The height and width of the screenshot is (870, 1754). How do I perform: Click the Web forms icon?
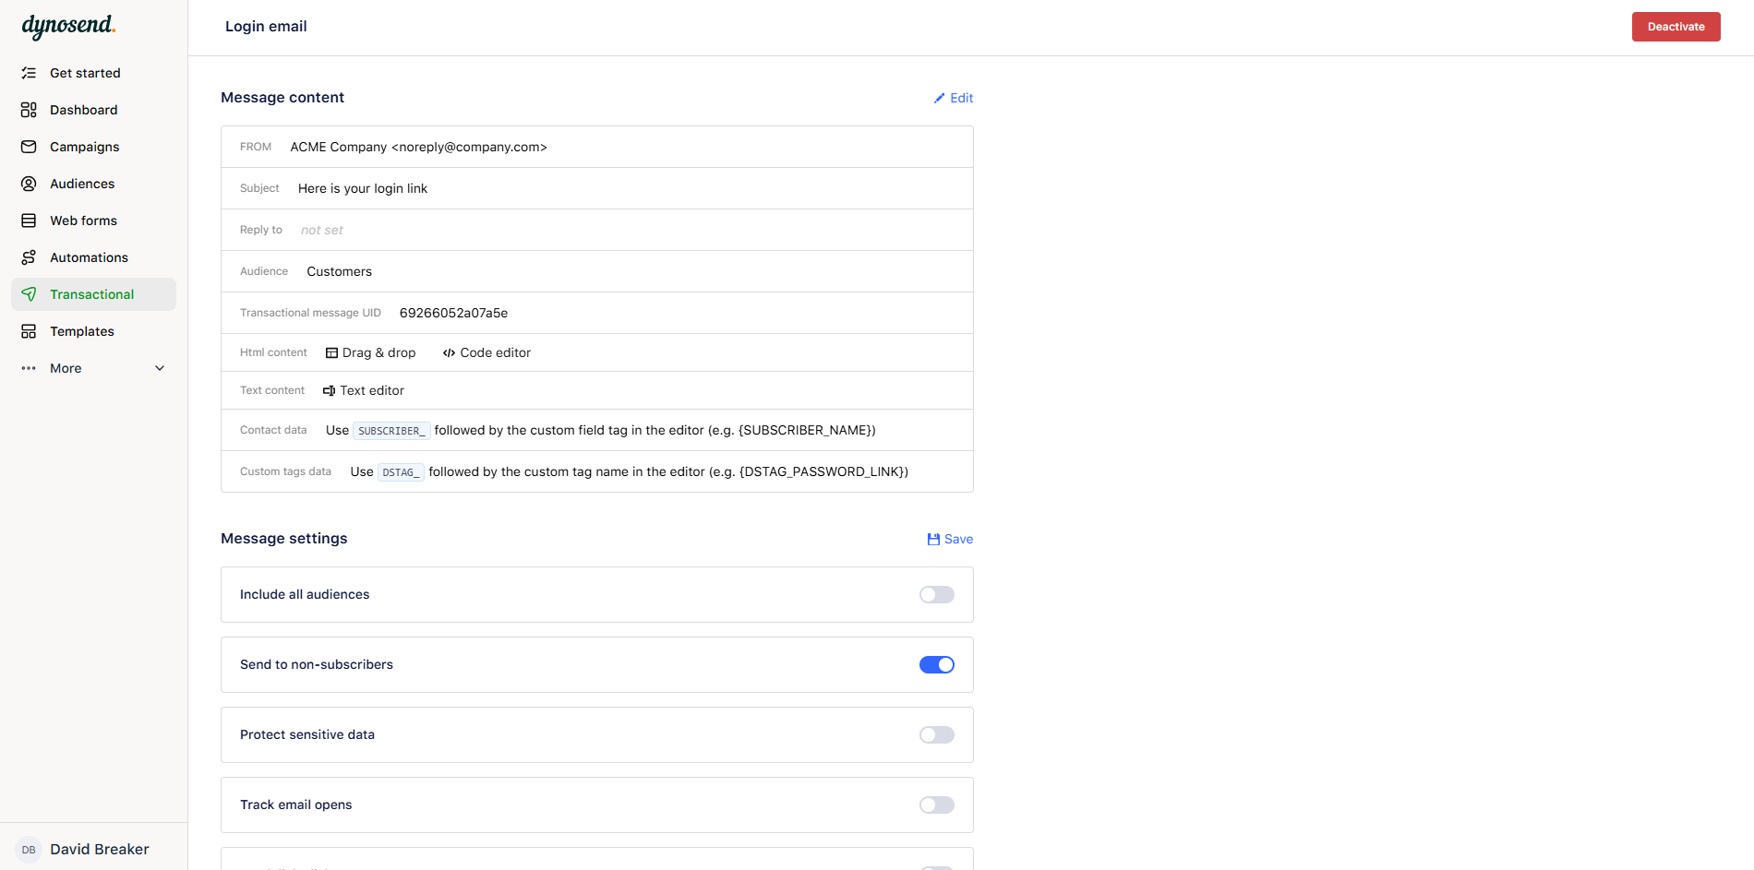(x=28, y=220)
